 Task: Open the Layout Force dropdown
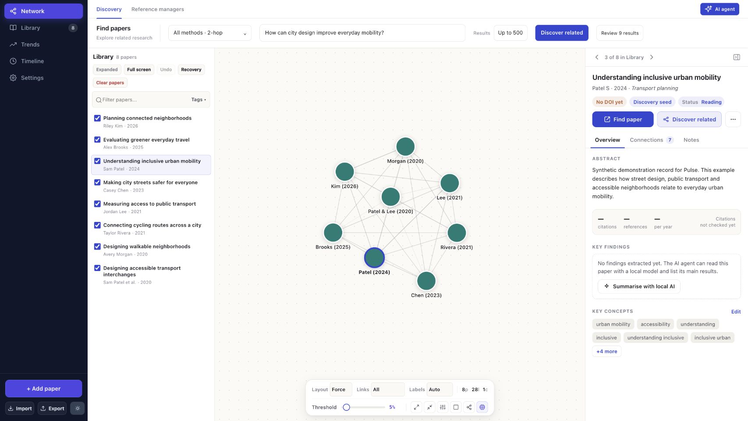coord(341,389)
